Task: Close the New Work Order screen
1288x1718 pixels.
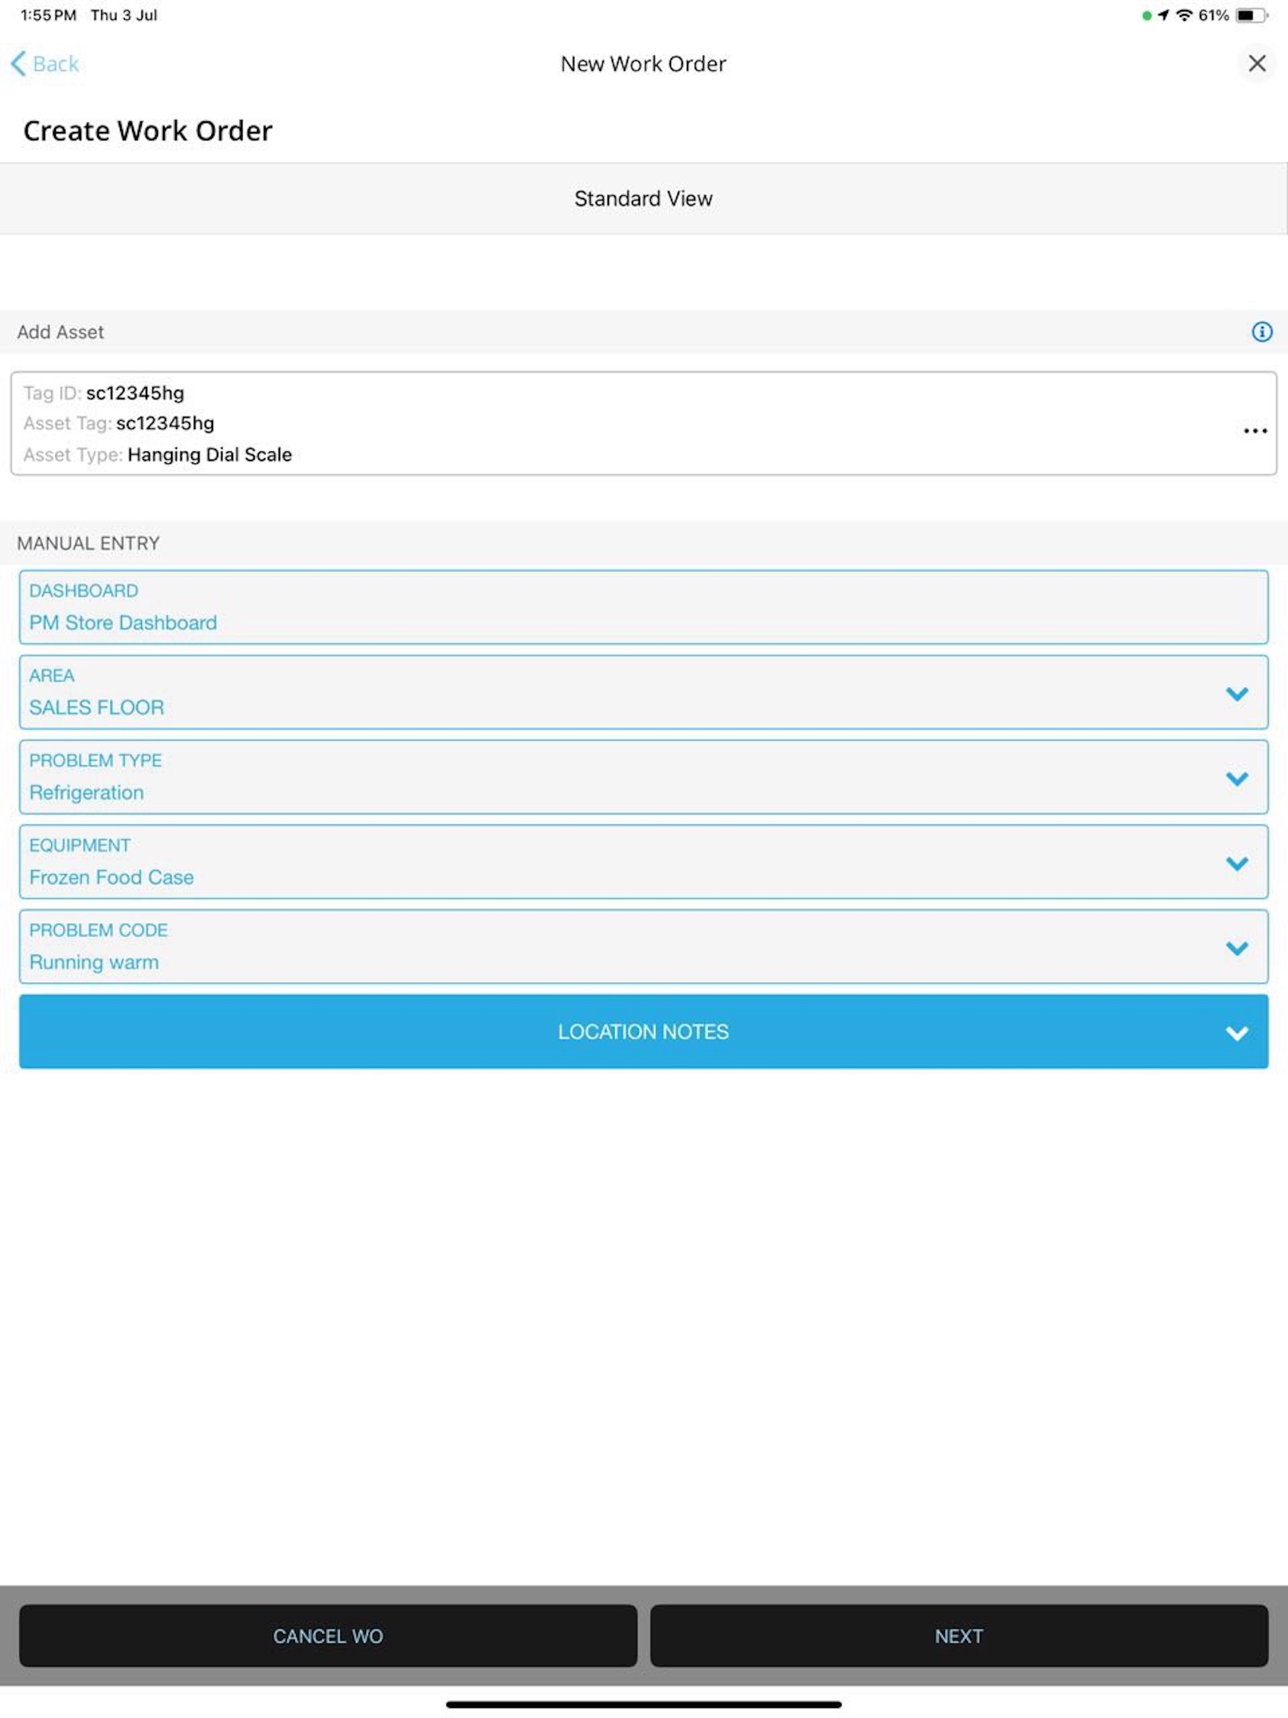Action: [1256, 63]
